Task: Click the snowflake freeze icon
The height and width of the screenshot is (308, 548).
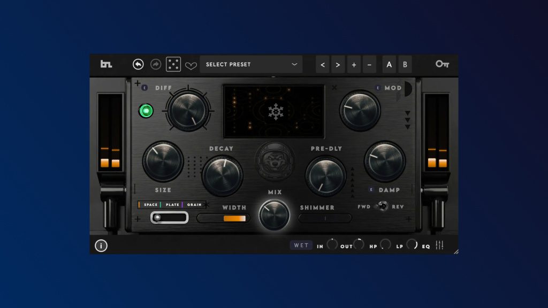Action: pos(275,111)
